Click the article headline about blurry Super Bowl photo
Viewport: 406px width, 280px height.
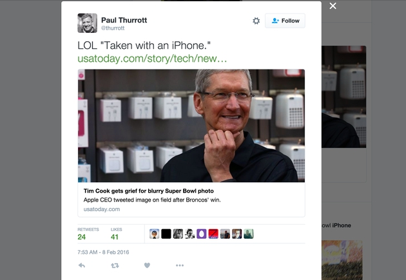[x=149, y=191]
